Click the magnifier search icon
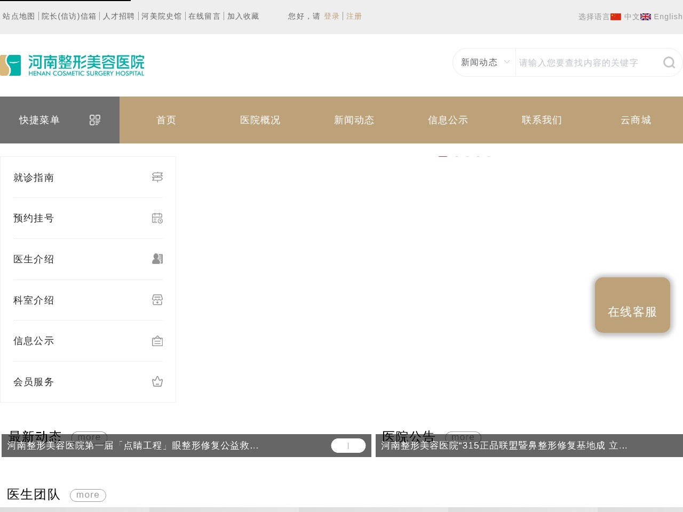Viewport: 683px width, 512px height. click(669, 63)
